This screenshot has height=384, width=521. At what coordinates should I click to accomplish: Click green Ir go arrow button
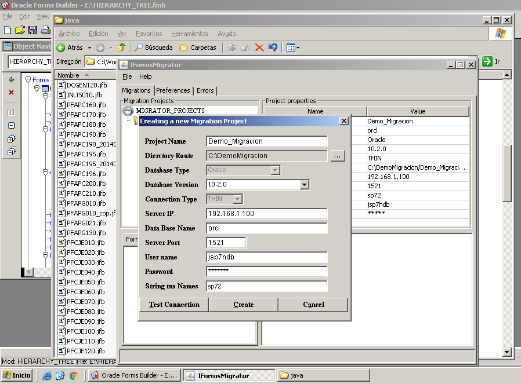[487, 61]
